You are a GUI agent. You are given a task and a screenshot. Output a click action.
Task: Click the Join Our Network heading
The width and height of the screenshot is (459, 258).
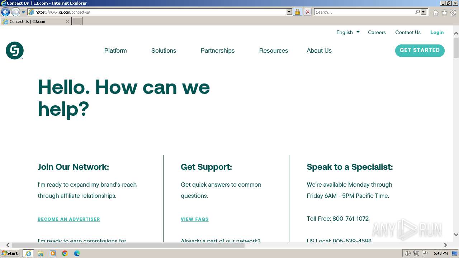73,167
